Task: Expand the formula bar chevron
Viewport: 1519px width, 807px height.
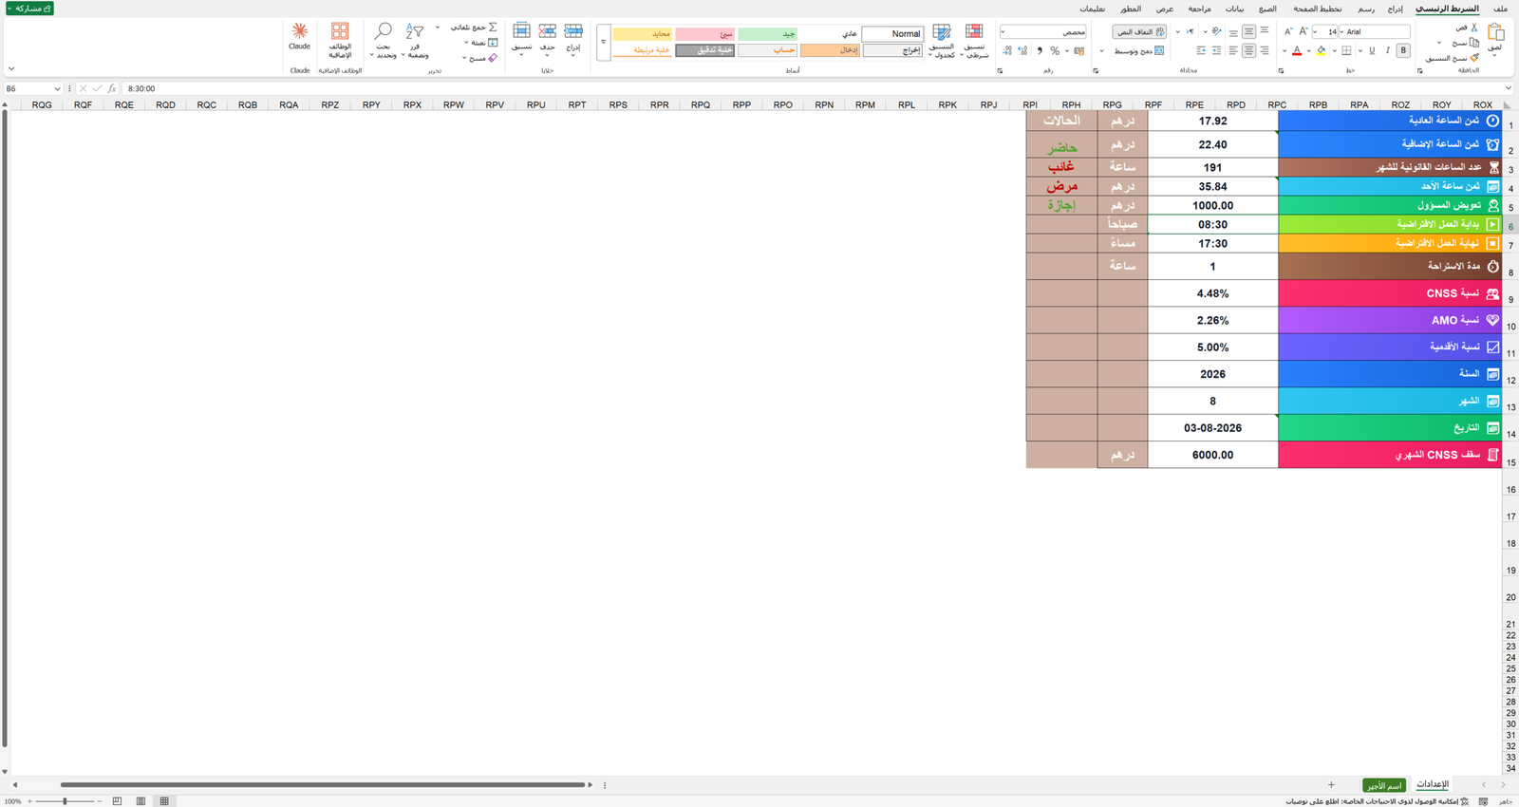Action: (1508, 88)
